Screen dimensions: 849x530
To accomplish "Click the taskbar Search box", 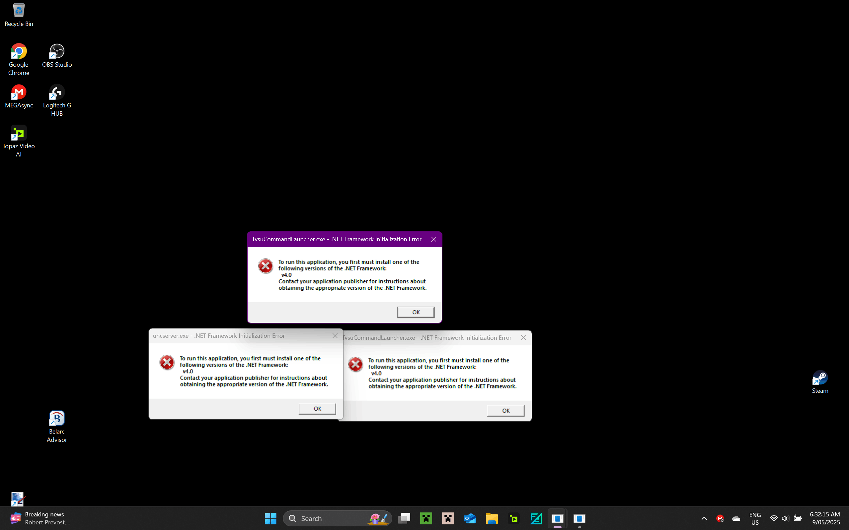I will click(330, 518).
